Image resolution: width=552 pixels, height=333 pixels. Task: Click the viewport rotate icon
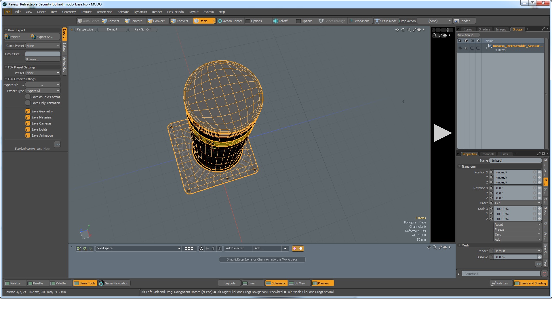pyautogui.click(x=403, y=30)
